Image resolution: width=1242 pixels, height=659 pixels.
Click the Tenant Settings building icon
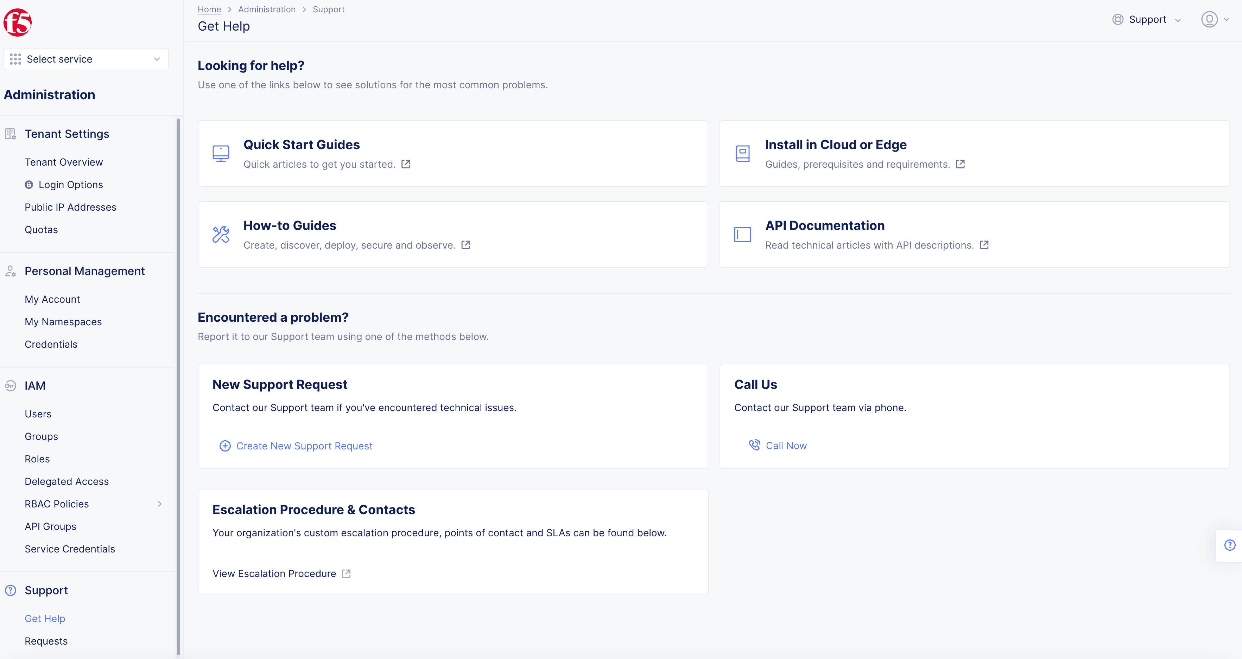click(x=11, y=134)
